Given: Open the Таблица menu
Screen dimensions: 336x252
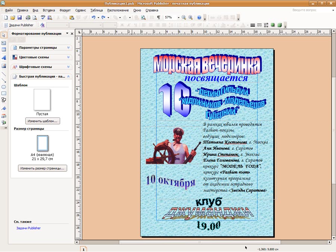Looking at the screenshot, I should [x=96, y=10].
